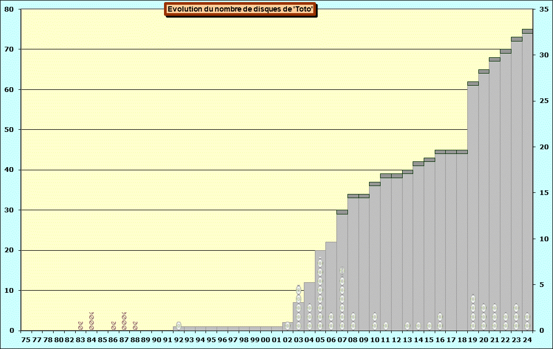This screenshot has height=349, width=553.
Task: Select the CD icon above year 02
Action: coord(288,326)
